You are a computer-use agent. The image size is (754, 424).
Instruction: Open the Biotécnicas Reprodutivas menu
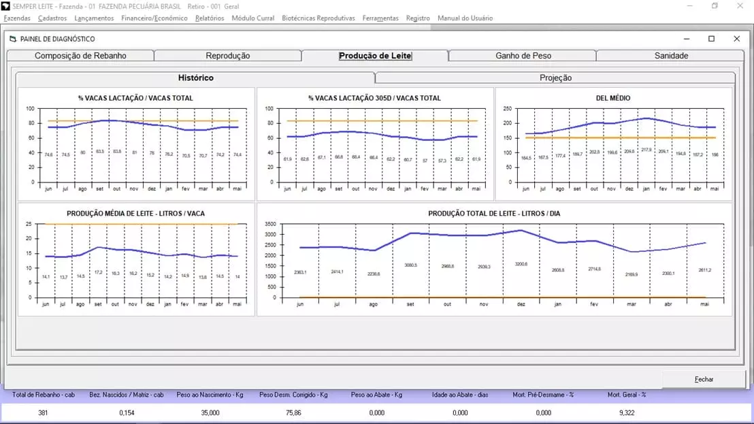point(318,18)
